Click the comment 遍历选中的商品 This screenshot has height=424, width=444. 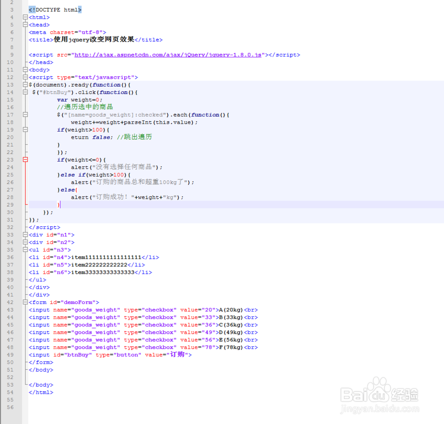pyautogui.click(x=85, y=107)
